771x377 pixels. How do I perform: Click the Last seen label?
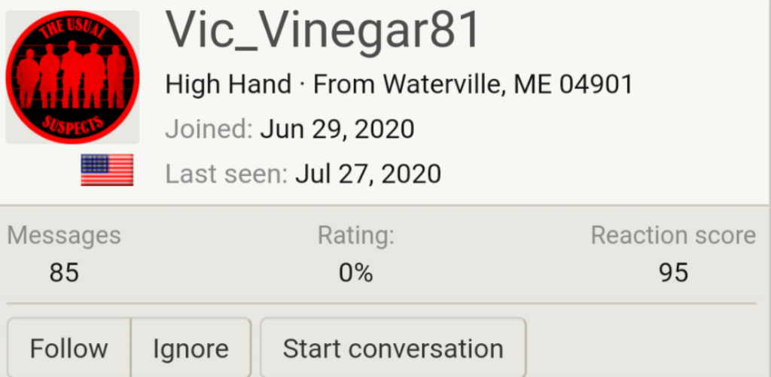(x=226, y=175)
